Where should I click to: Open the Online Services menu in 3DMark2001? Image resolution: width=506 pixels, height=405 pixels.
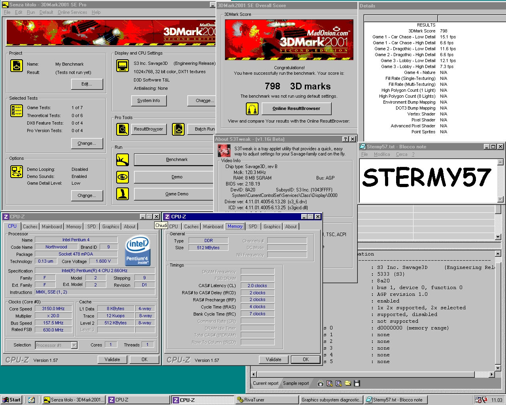tap(72, 12)
